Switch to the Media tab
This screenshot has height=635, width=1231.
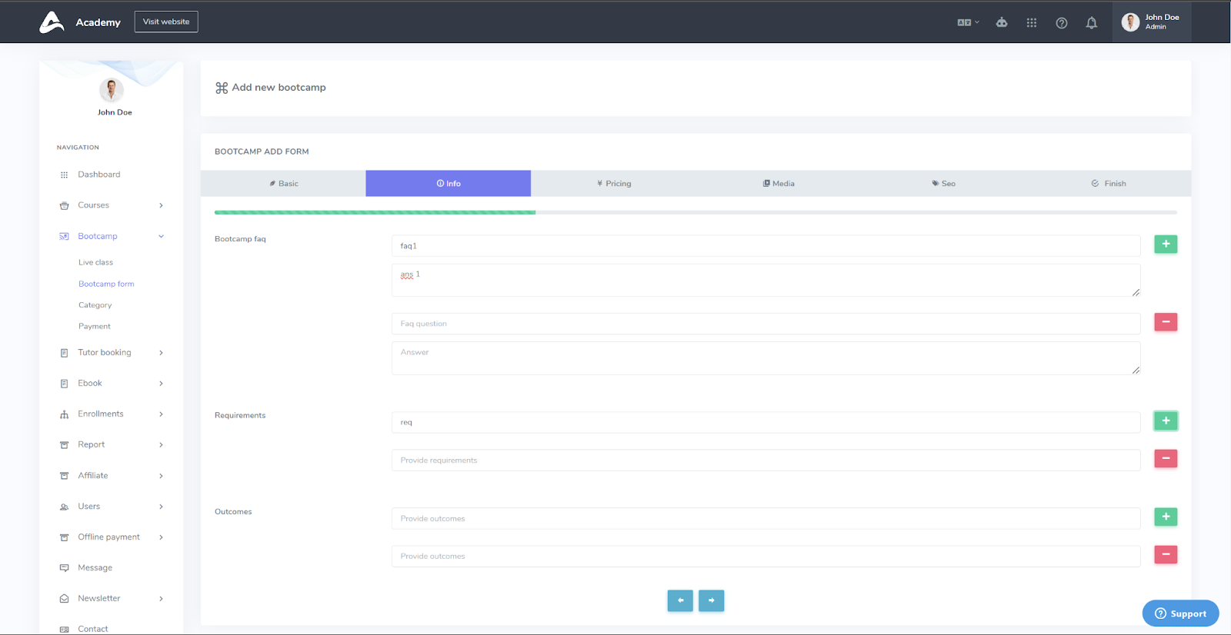[779, 184]
